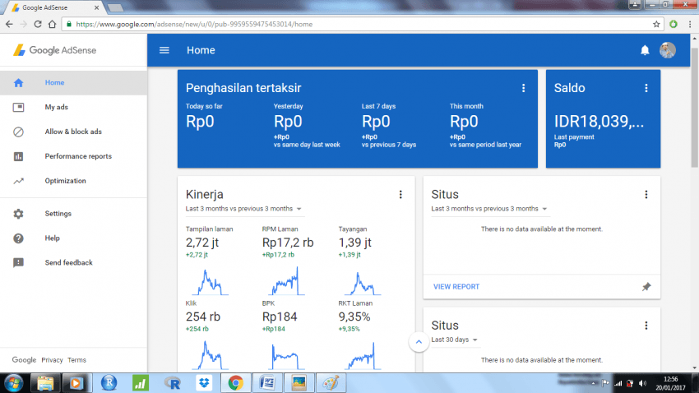
Task: Open Penghasilan tertaksir card options menu
Action: coord(523,88)
